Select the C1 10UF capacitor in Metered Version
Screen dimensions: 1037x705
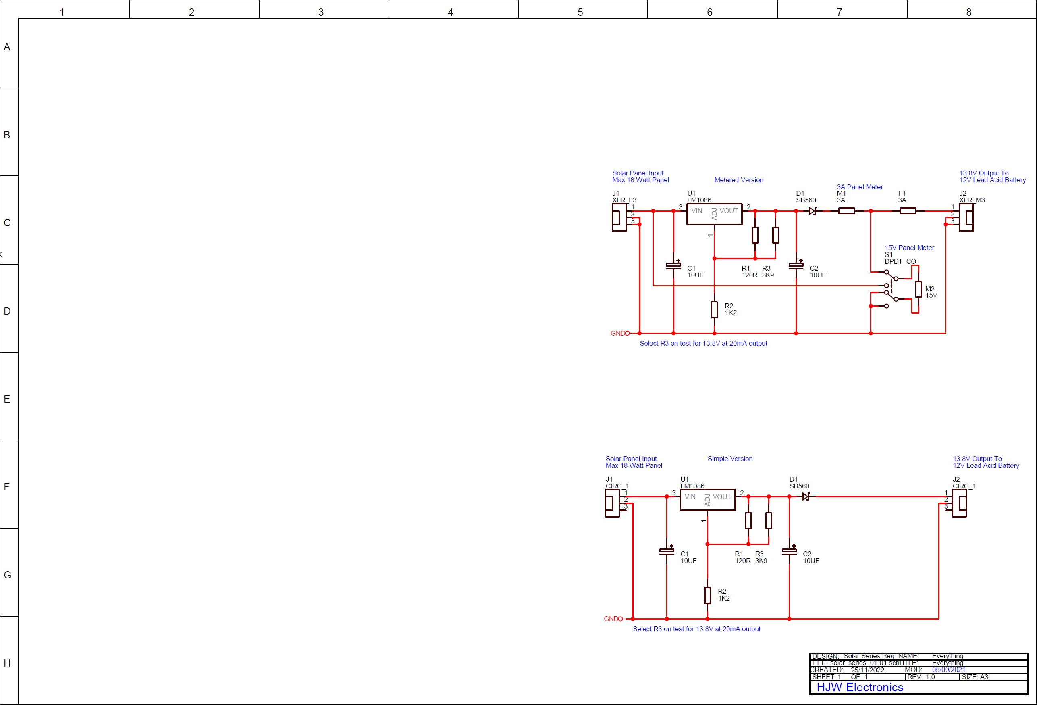click(673, 266)
